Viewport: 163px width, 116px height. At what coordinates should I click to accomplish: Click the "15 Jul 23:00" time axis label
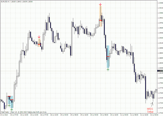click(x=34, y=115)
